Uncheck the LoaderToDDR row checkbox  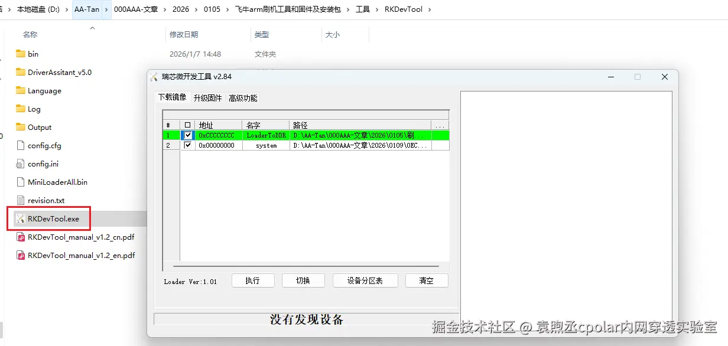pyautogui.click(x=188, y=135)
